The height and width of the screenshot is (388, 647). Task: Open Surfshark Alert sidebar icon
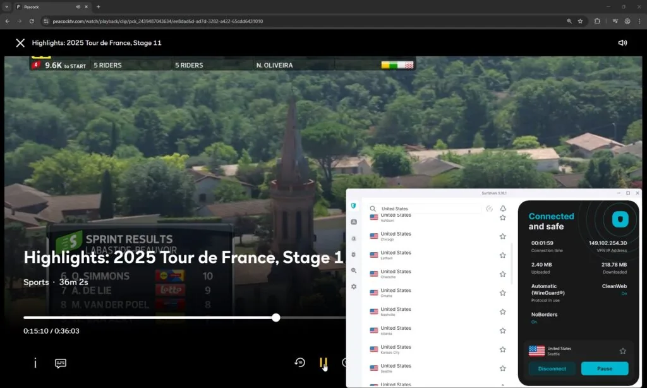click(354, 238)
